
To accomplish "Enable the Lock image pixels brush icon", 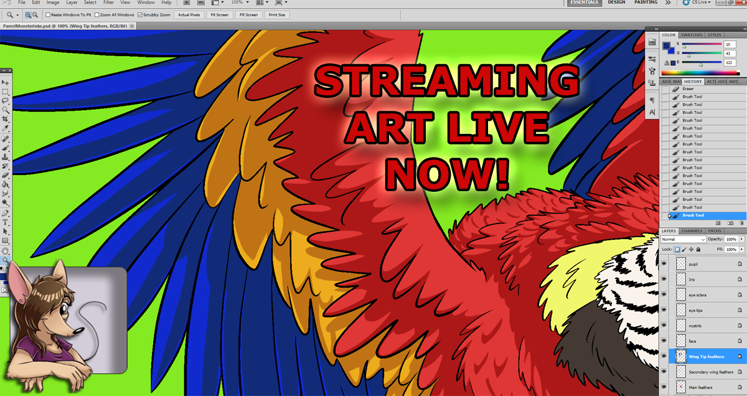I will pyautogui.click(x=685, y=249).
